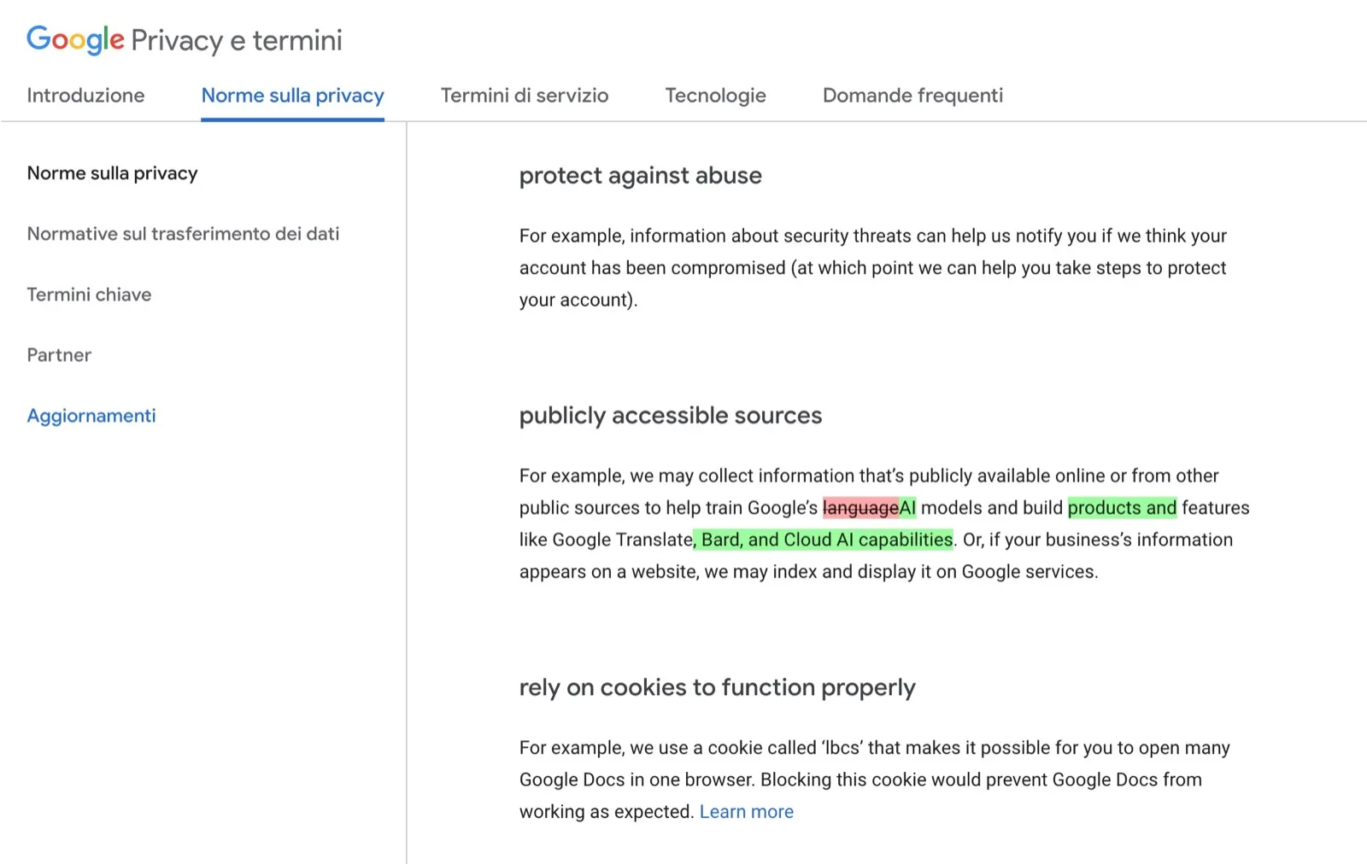Click the 'Learn more' link about cookies
The height and width of the screenshot is (864, 1367).
point(746,811)
